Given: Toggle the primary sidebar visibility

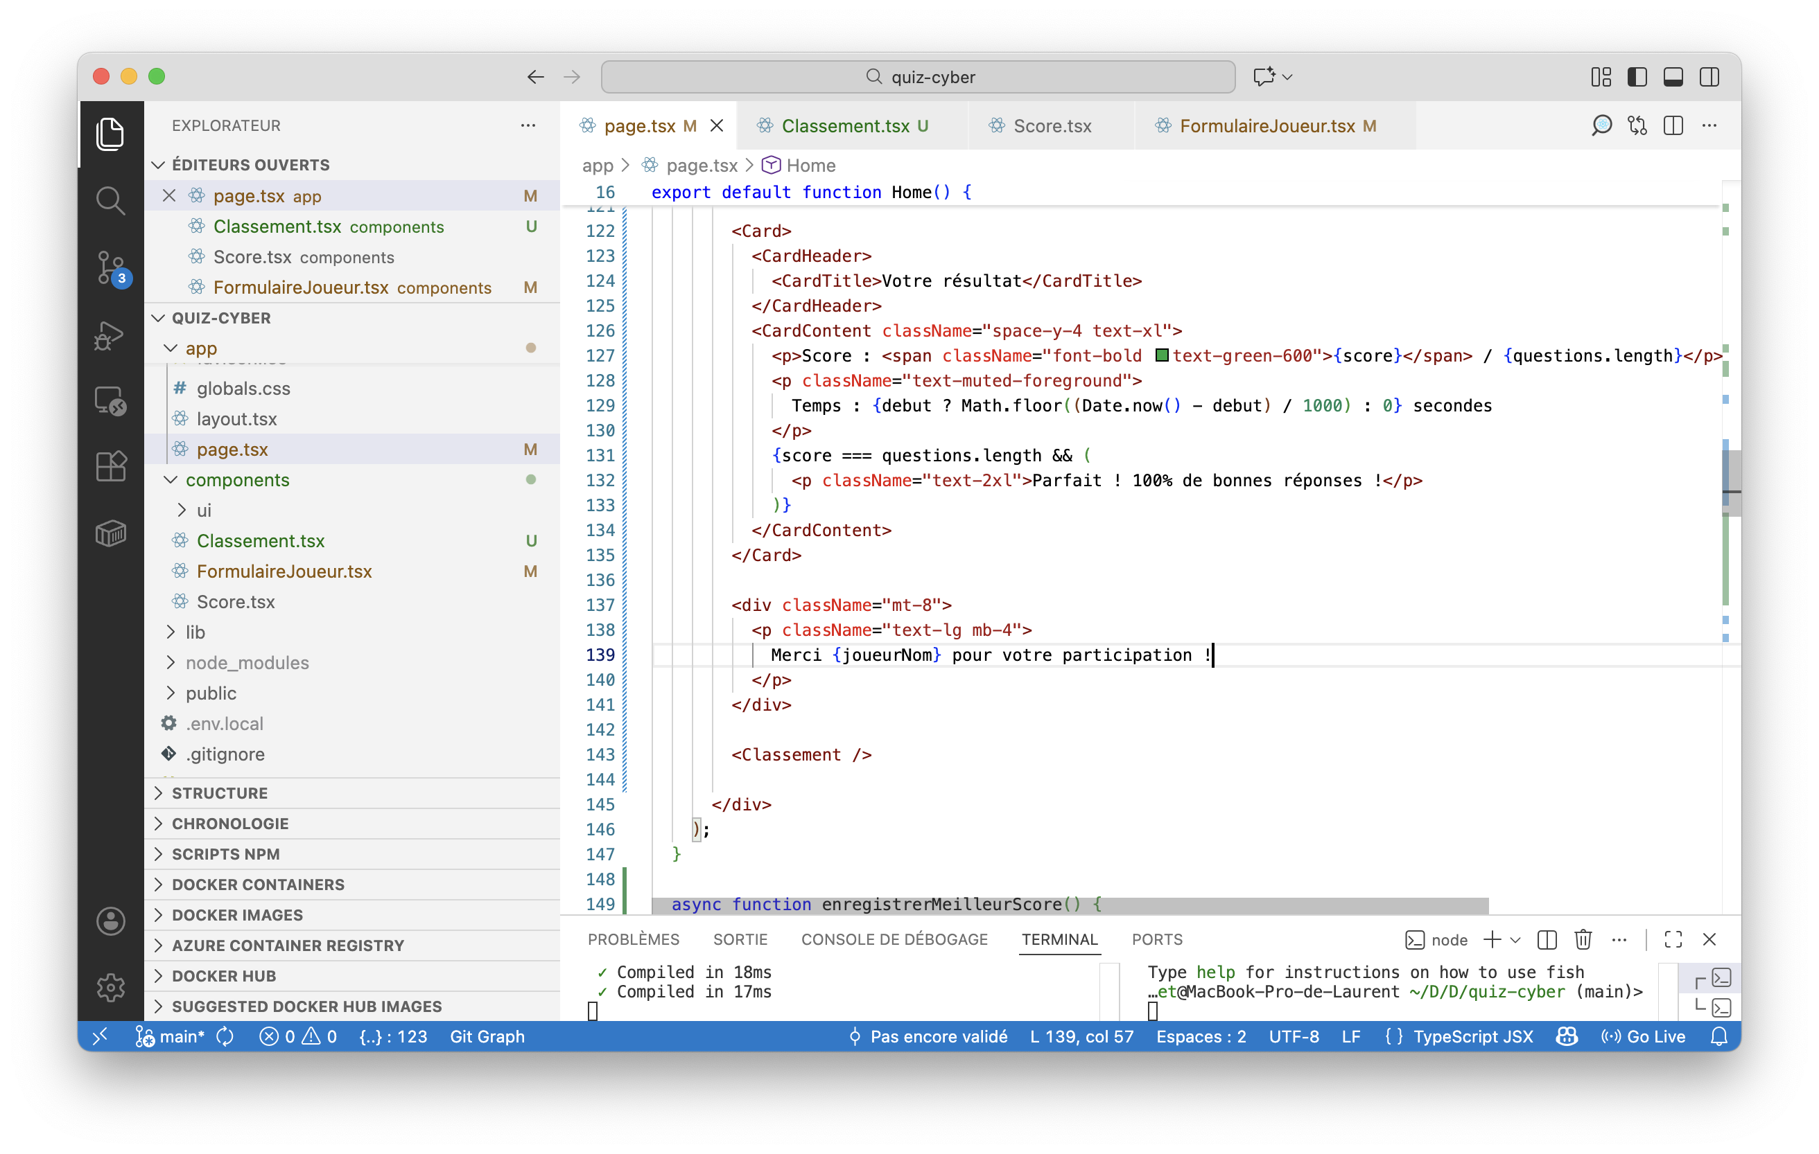Looking at the screenshot, I should click(1637, 77).
